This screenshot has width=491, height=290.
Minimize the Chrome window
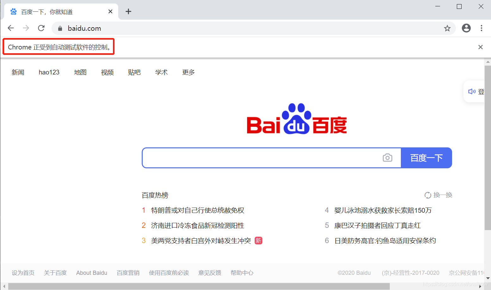click(438, 6)
